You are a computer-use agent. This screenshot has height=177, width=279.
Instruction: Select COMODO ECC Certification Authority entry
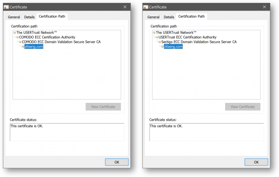coord(47,37)
